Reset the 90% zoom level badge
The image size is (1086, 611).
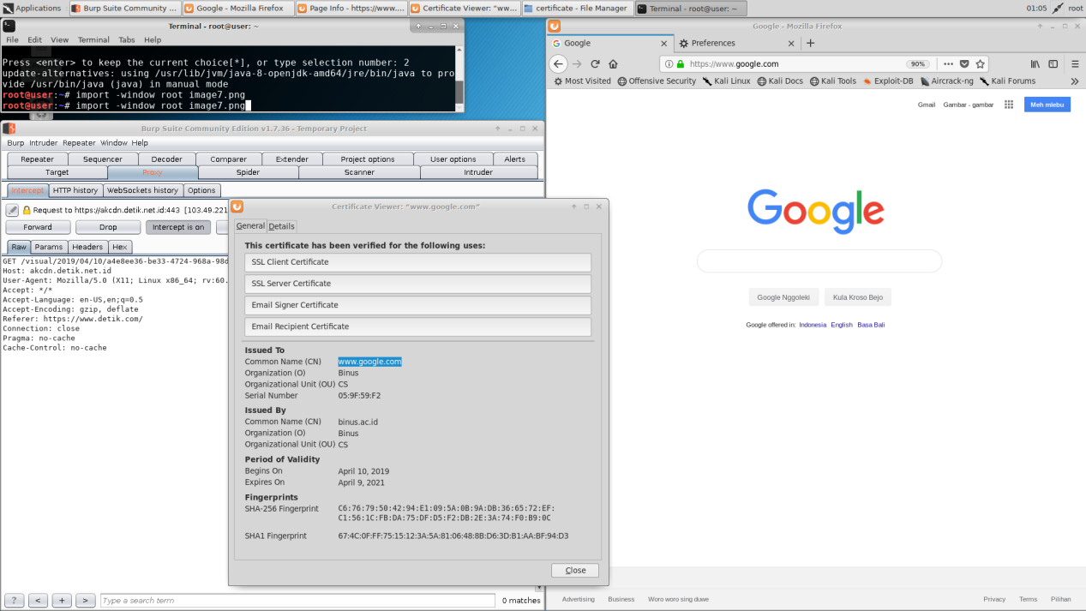click(918, 64)
